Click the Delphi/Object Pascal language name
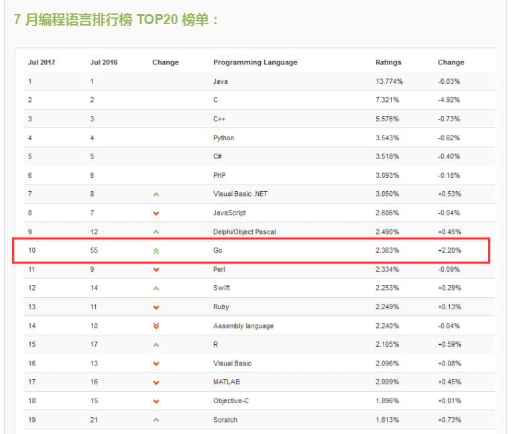Viewport: 513px width, 434px height. (x=244, y=231)
